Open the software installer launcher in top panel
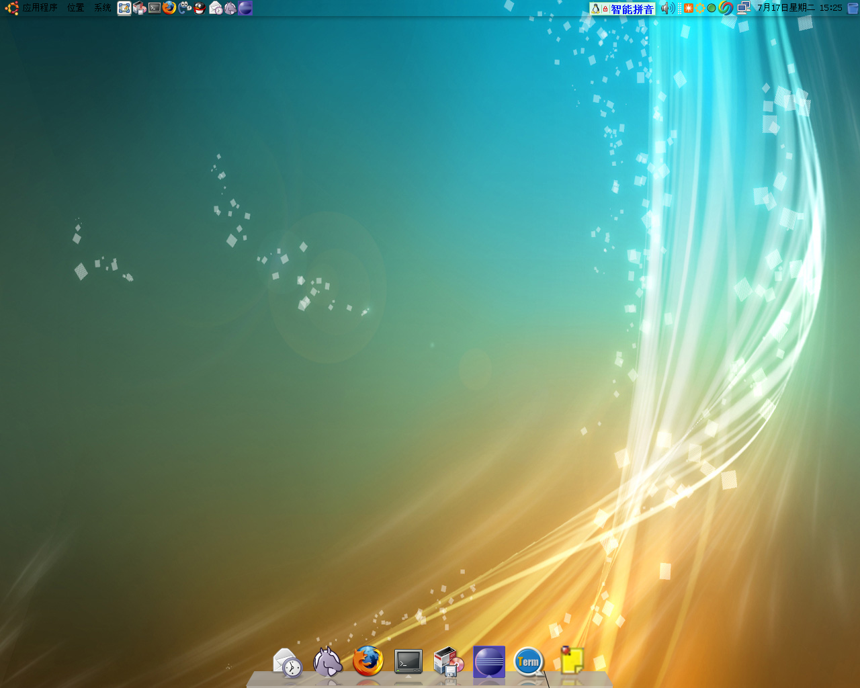 [x=140, y=8]
